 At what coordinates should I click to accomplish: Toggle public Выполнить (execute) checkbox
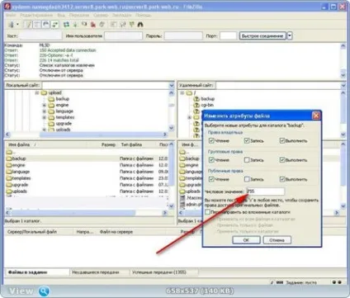282,179
